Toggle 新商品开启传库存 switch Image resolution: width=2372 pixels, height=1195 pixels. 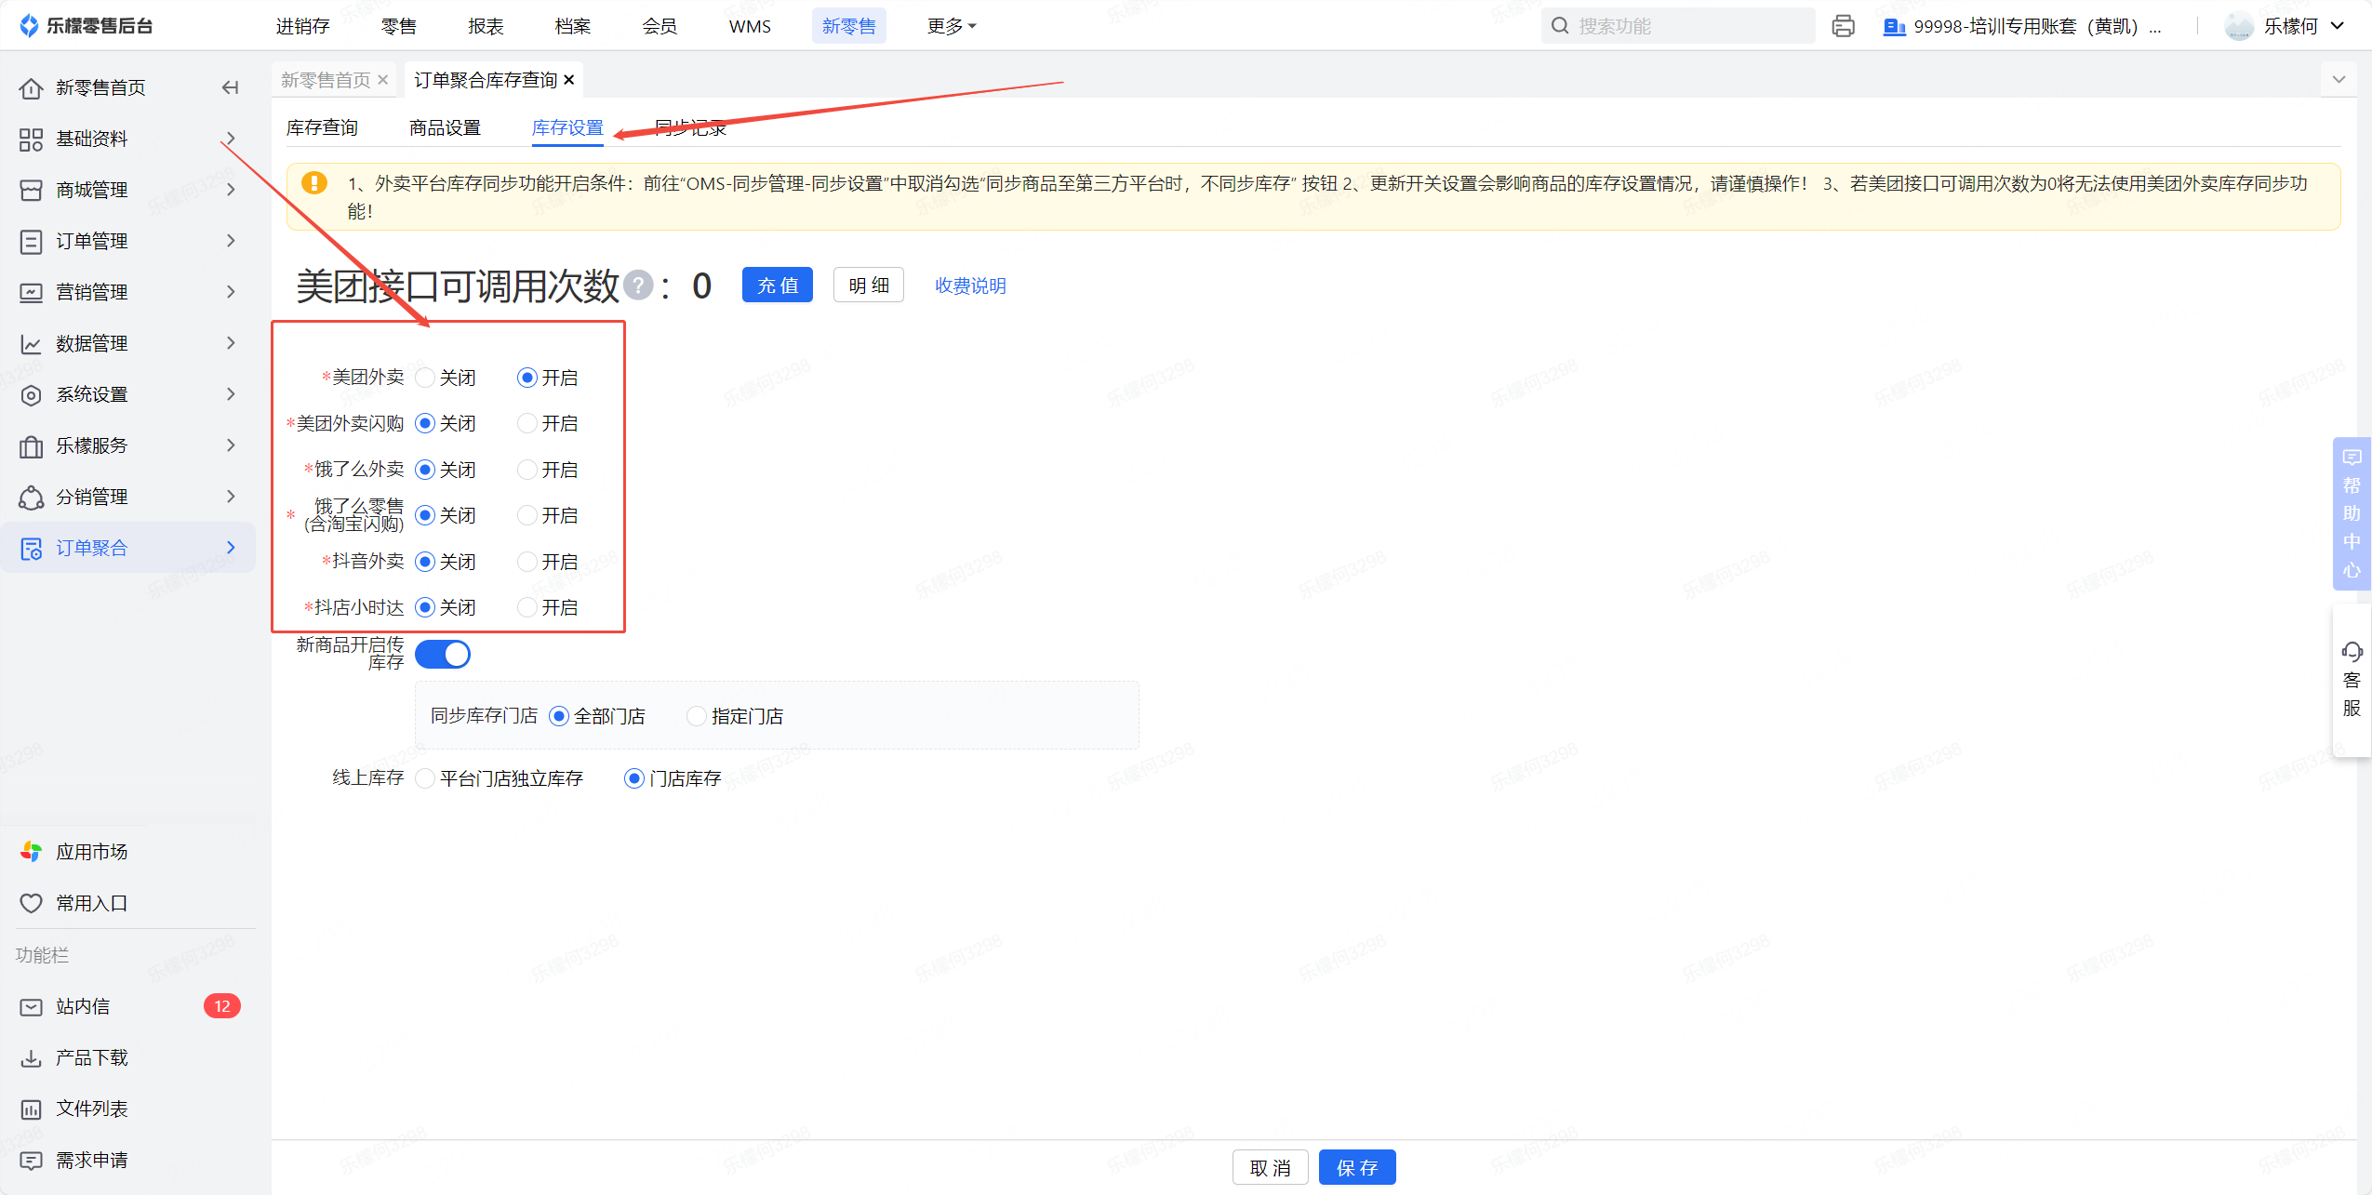pyautogui.click(x=443, y=655)
